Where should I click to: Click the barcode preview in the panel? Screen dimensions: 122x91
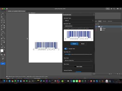(79, 35)
